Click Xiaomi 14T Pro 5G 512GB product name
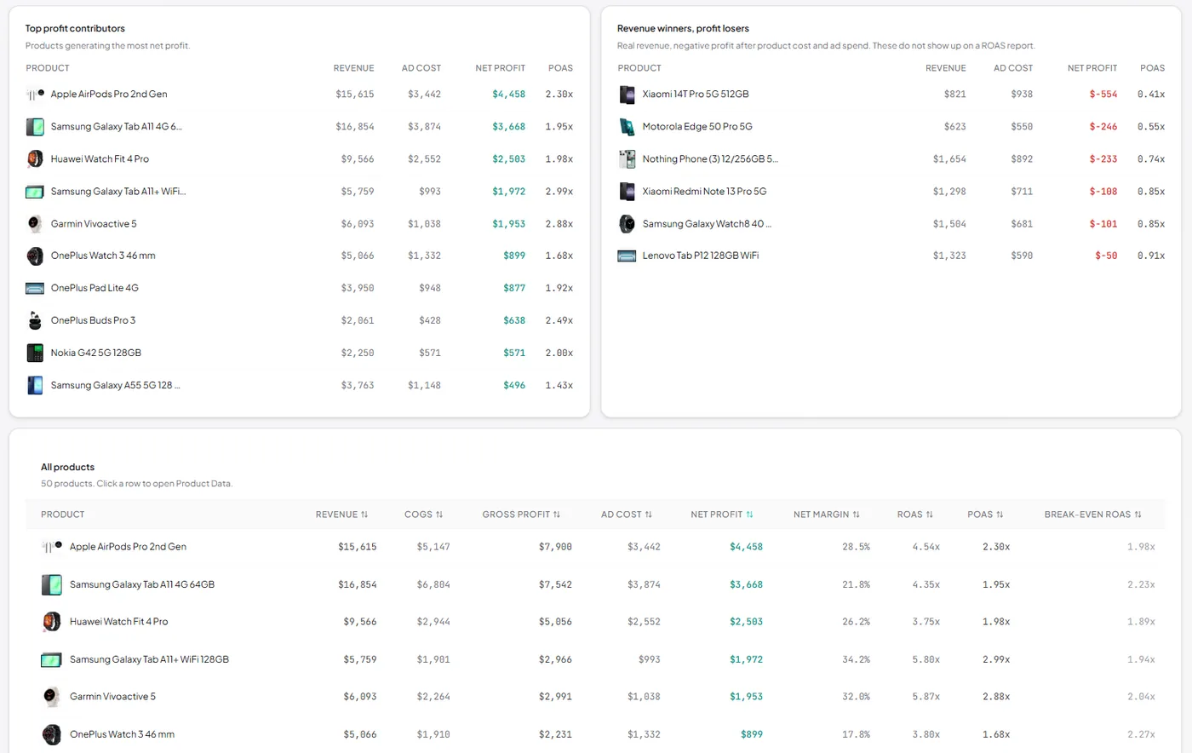The image size is (1192, 753). [696, 95]
